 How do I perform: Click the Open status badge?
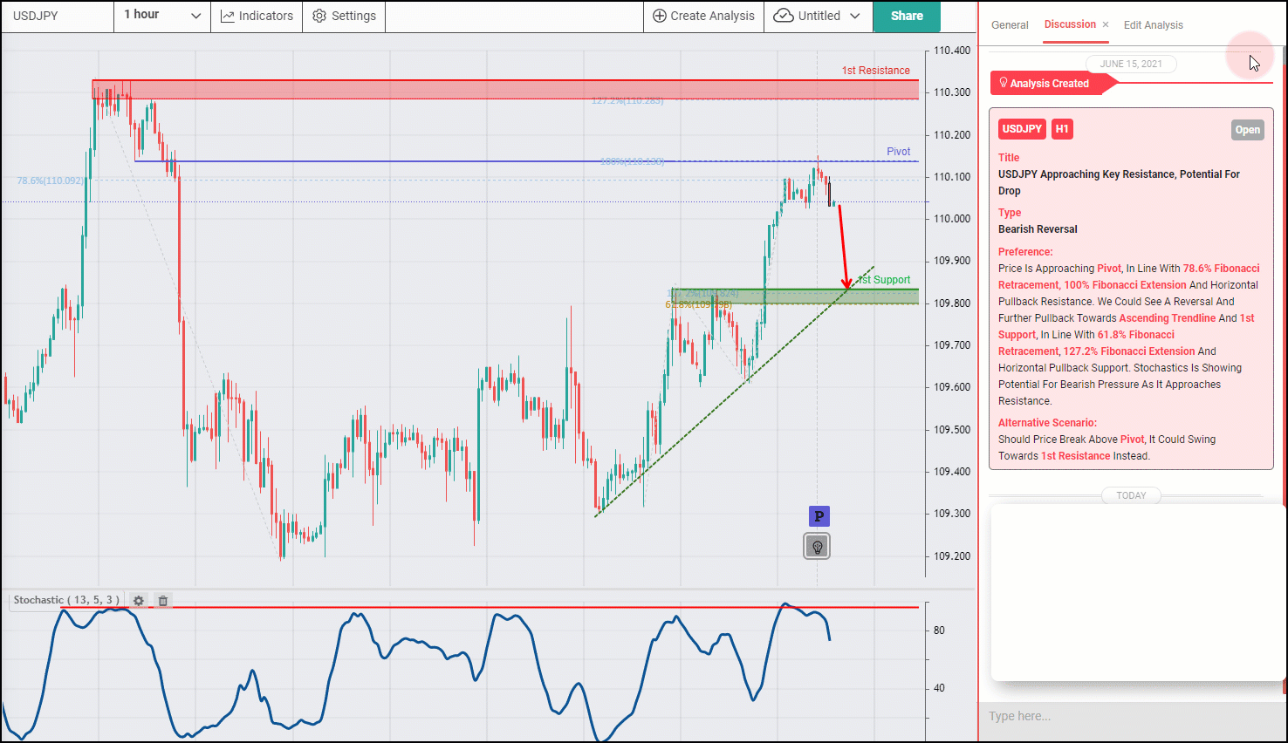pos(1247,130)
